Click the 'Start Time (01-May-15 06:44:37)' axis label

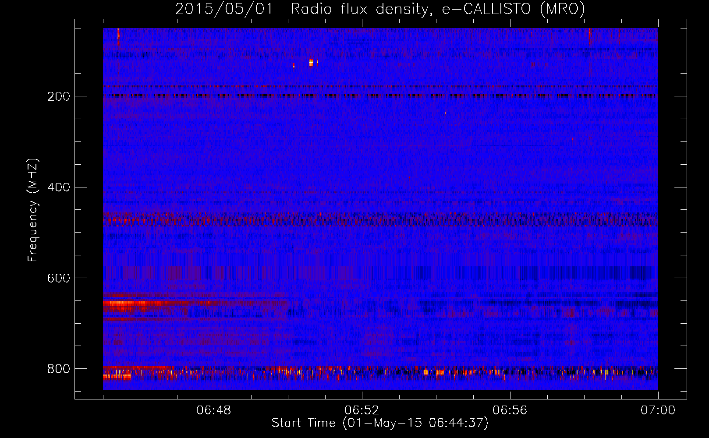pyautogui.click(x=380, y=423)
